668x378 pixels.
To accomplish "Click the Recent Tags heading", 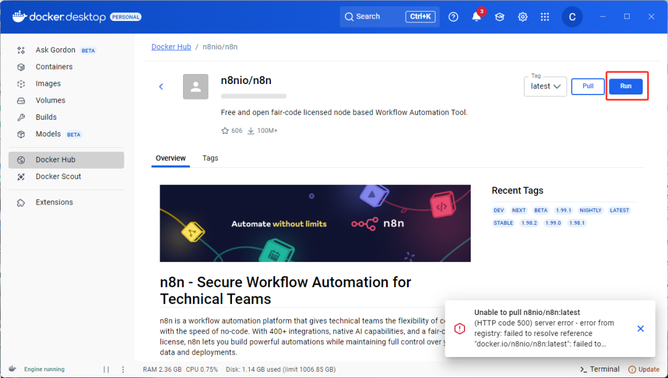I will coord(518,190).
